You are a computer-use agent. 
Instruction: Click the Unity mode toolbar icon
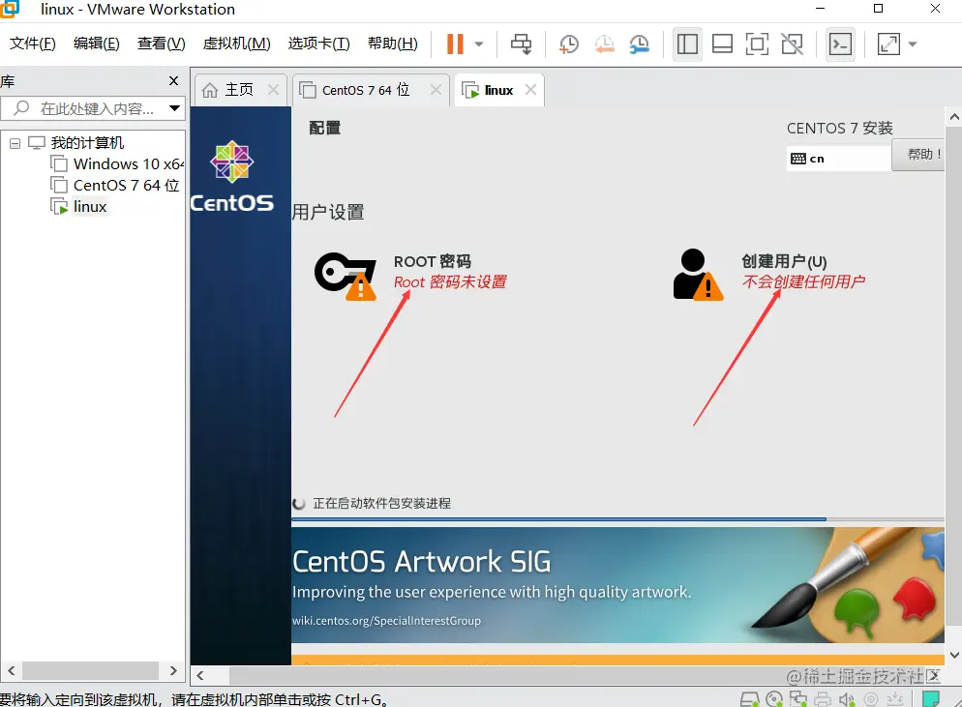tap(792, 44)
